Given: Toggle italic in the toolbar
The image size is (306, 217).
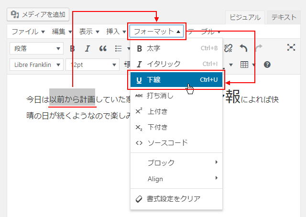Looking at the screenshot, I should click(x=87, y=48).
